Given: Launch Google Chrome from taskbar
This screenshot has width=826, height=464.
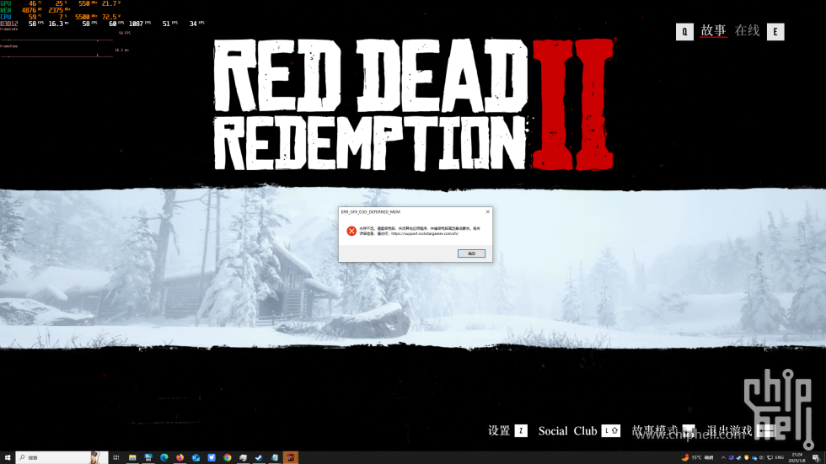Looking at the screenshot, I should 228,458.
